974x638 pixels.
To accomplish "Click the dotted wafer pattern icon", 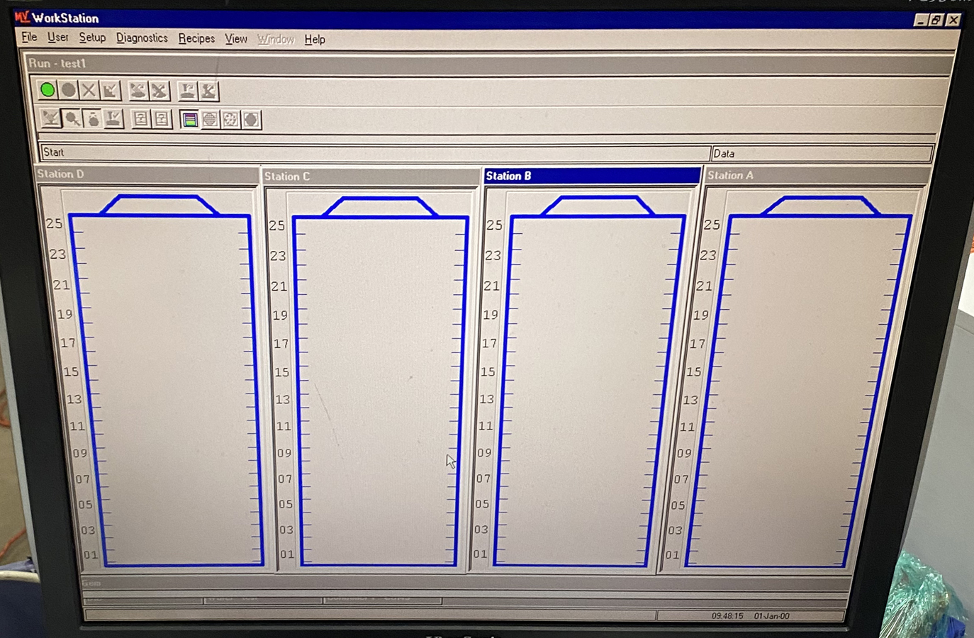I will coord(230,120).
